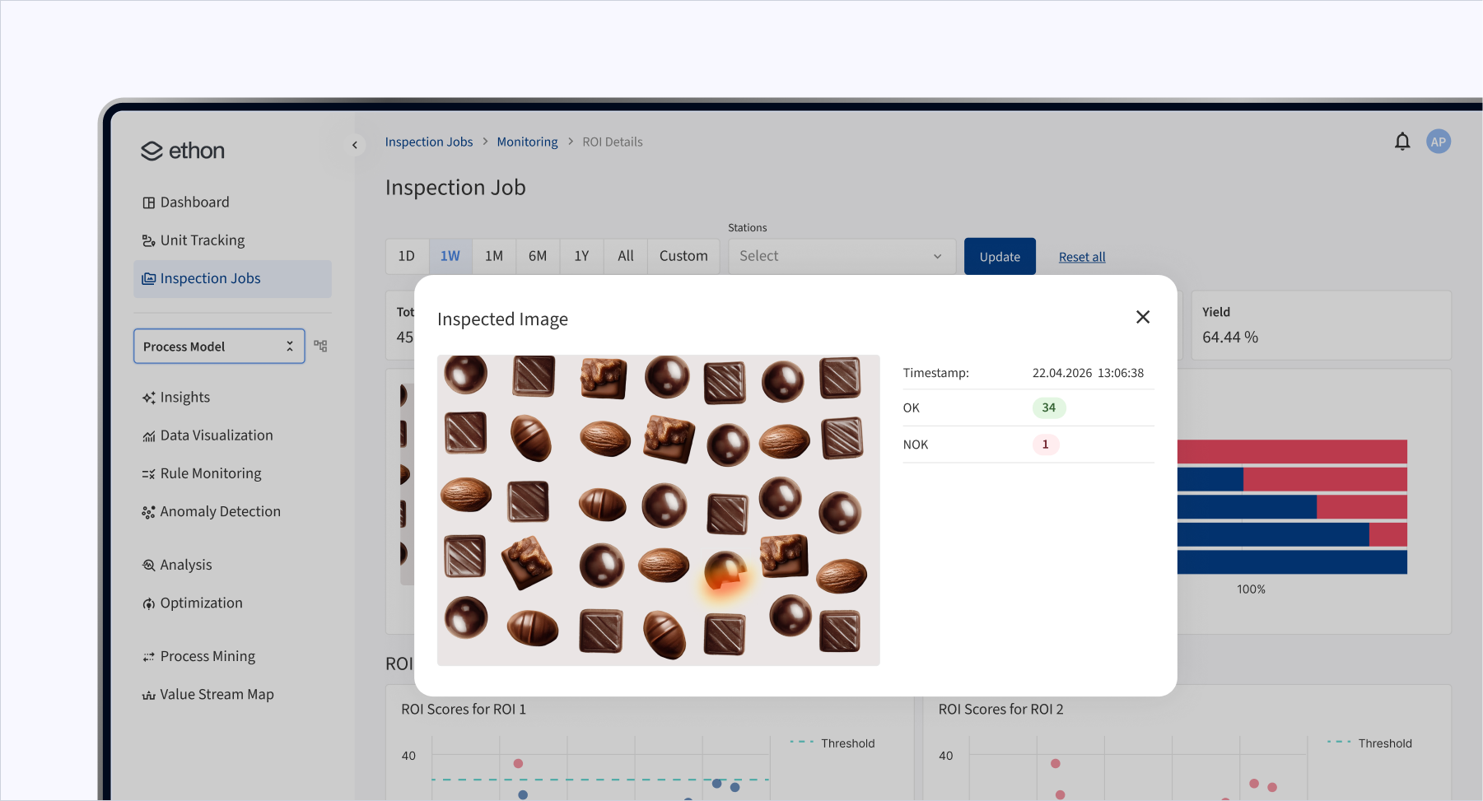Click the Reset all link
Screen dimensions: 1483x801
[x=1081, y=256]
